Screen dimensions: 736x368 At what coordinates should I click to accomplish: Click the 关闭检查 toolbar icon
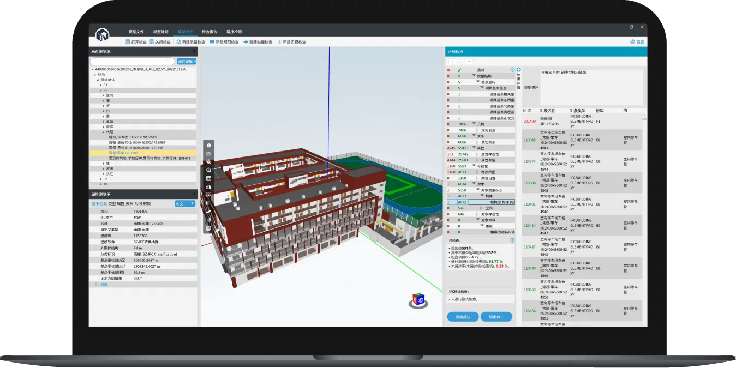point(152,42)
